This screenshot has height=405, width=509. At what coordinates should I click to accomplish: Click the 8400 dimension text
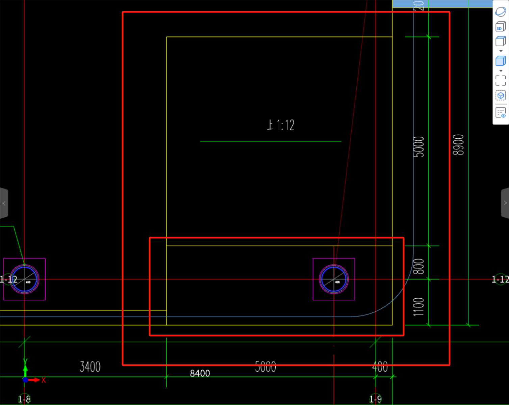pyautogui.click(x=200, y=373)
